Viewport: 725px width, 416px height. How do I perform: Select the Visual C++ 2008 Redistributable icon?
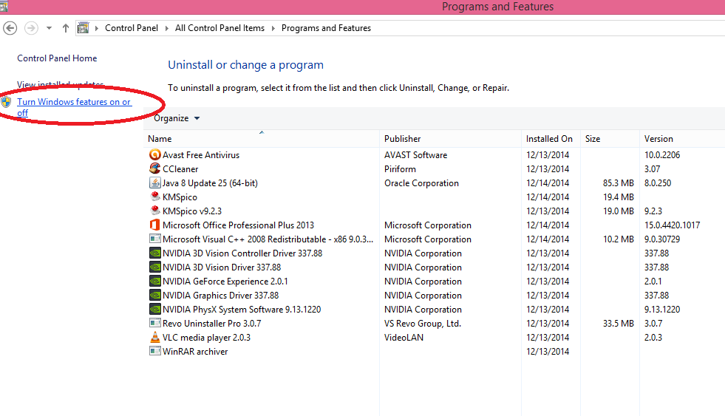[155, 239]
